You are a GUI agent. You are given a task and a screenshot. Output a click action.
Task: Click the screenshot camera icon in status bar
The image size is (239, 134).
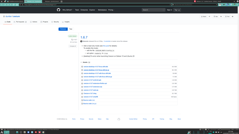[200, 130]
